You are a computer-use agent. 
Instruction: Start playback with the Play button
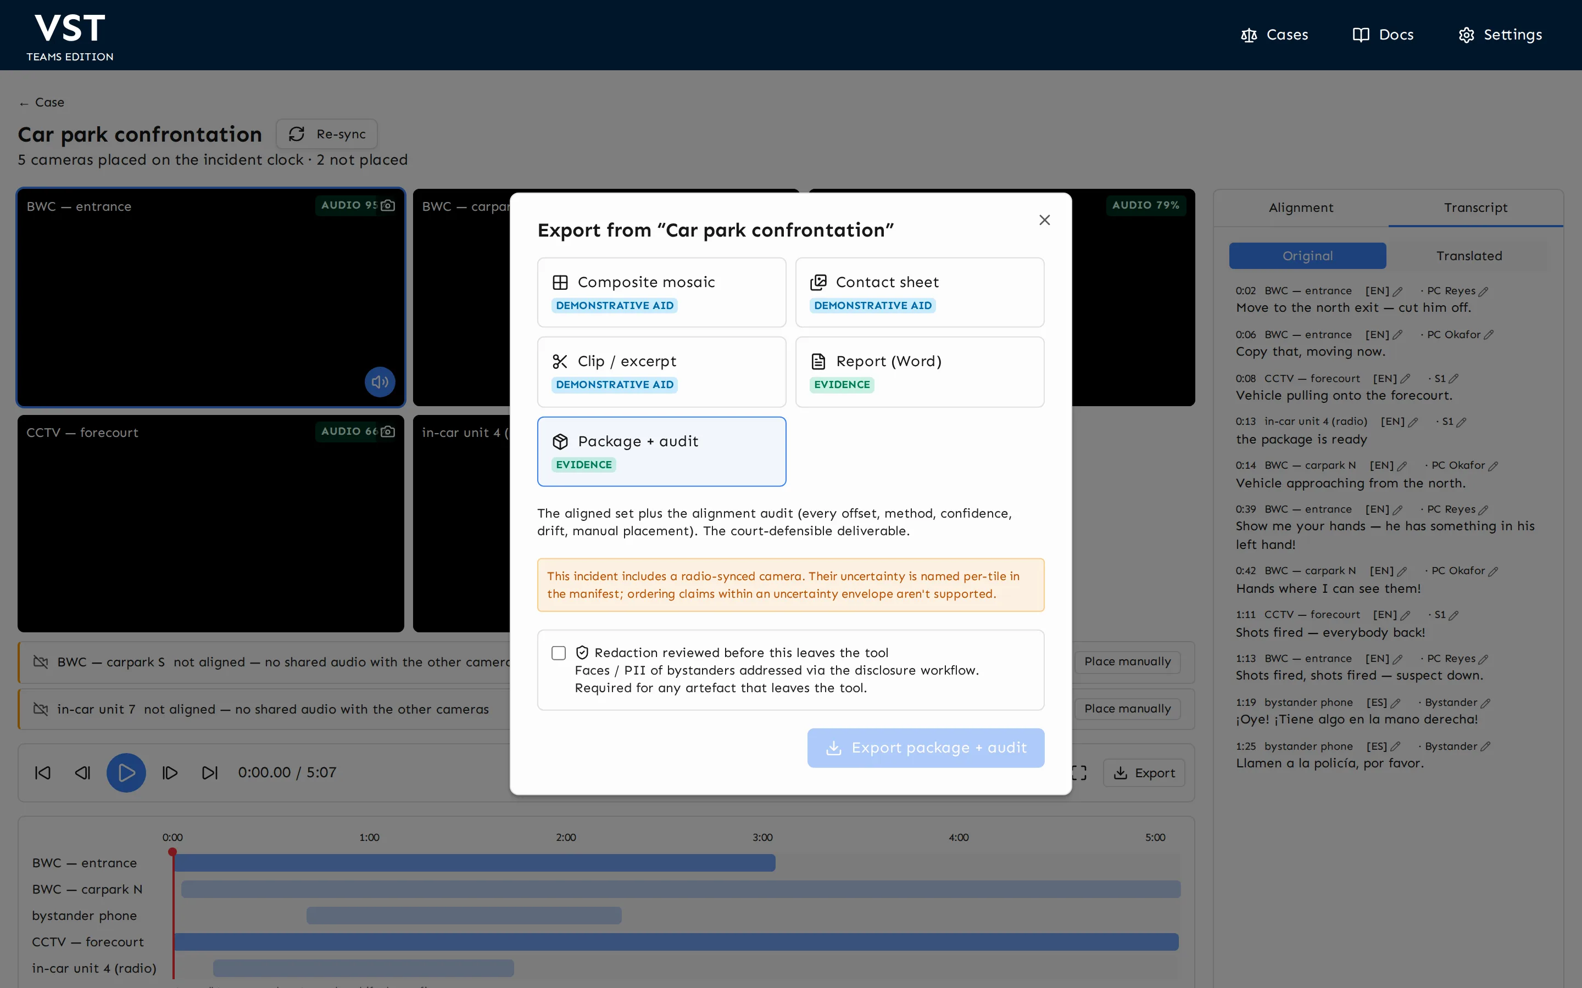tap(126, 773)
